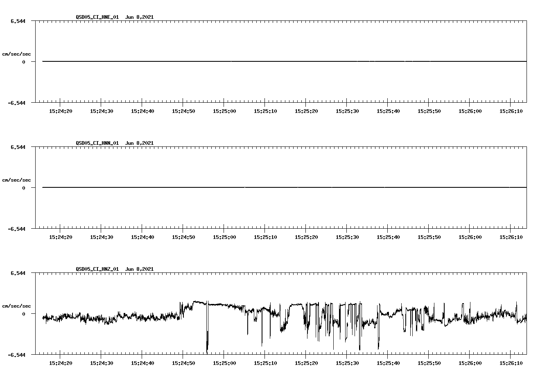Screen dimensions: 556x378
Task: Click the flat trace line in HNE plot
Action: click(285, 61)
